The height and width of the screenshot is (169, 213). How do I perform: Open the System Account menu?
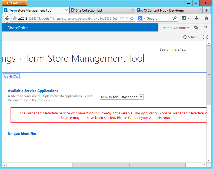[x=175, y=28]
